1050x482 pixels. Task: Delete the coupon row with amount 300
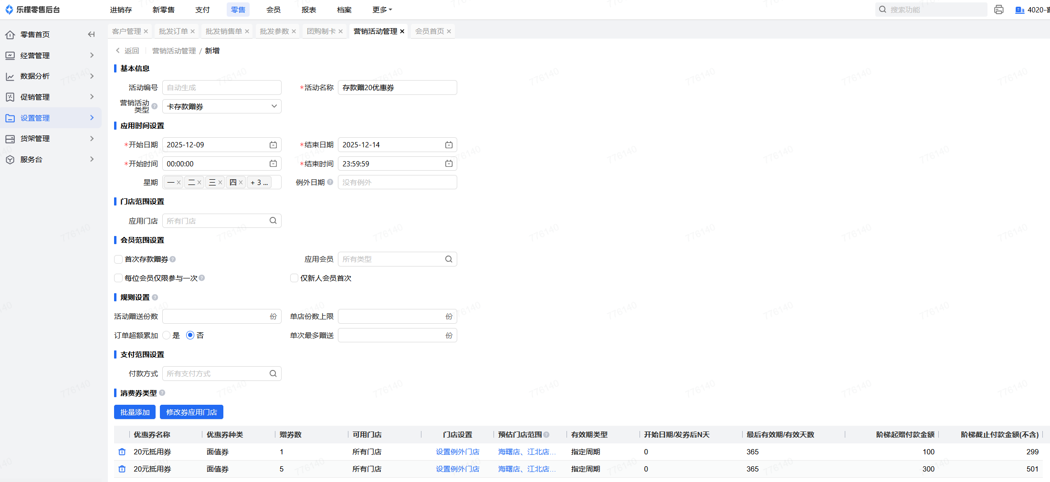(x=122, y=469)
